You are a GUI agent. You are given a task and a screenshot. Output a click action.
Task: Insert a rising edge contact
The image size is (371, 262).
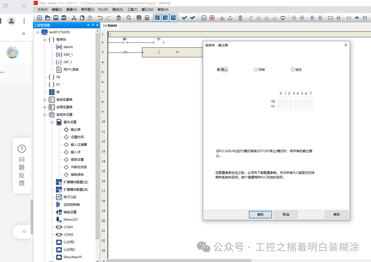[312, 18]
